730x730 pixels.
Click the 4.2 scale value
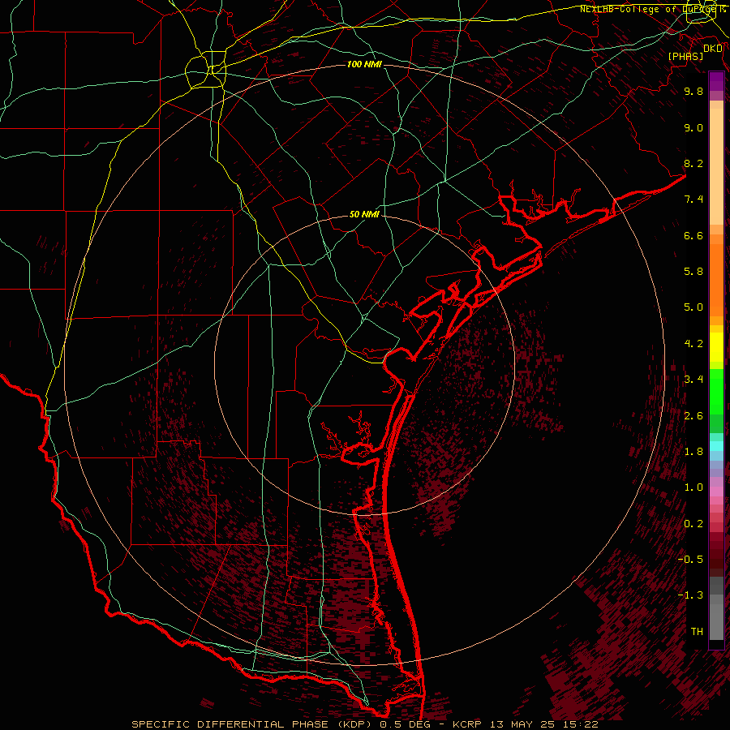coord(693,344)
